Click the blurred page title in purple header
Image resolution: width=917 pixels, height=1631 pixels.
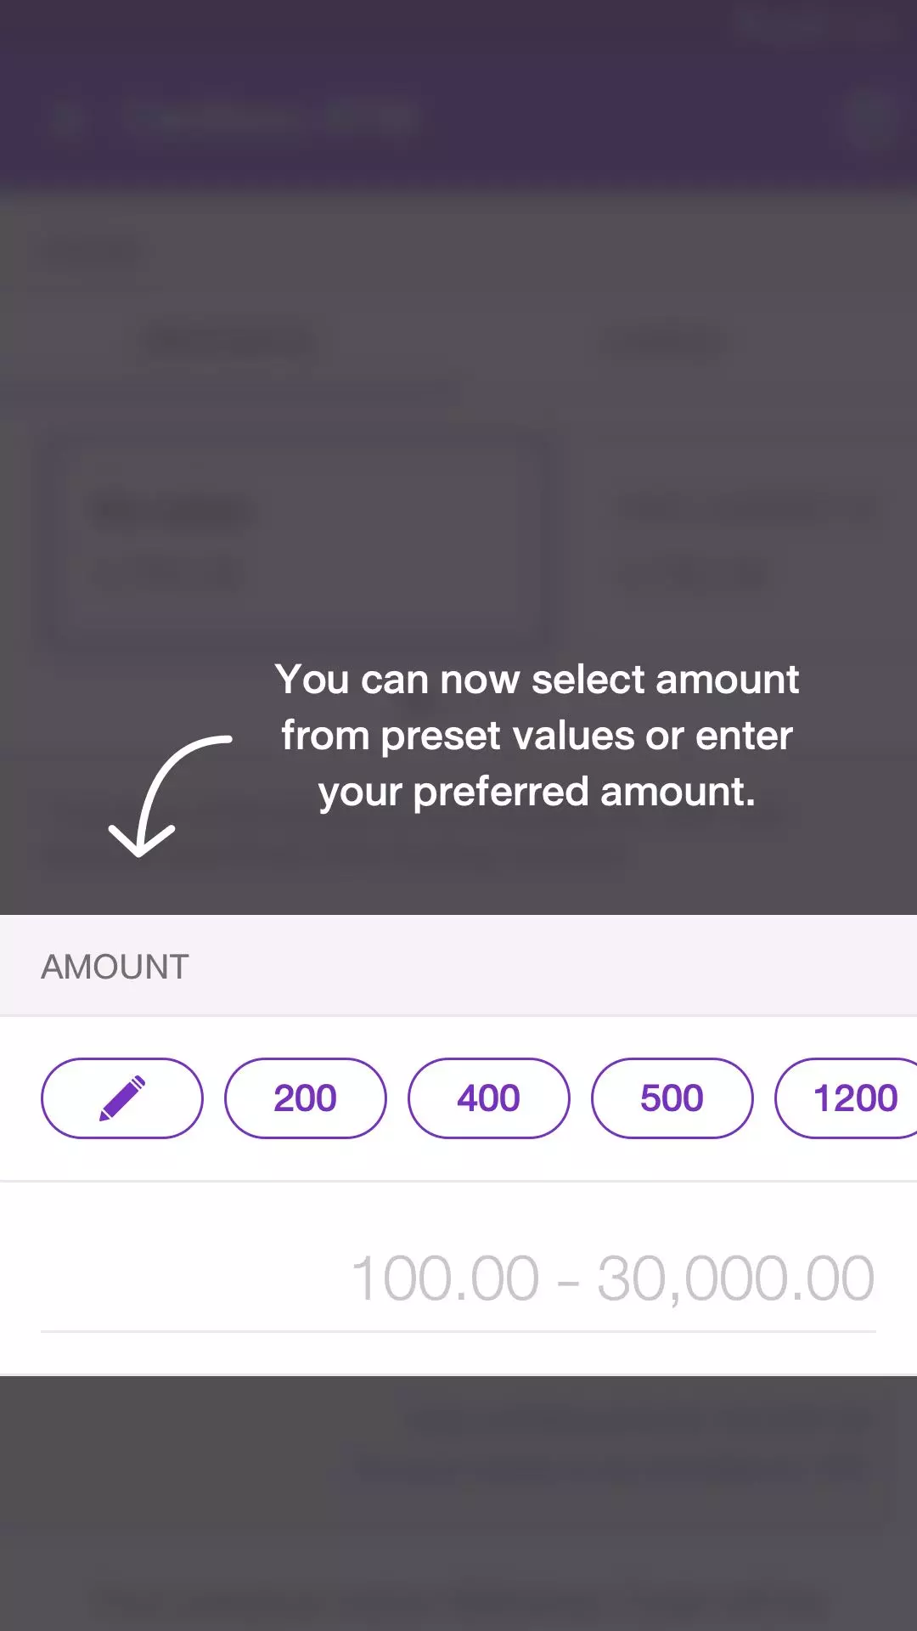click(272, 117)
